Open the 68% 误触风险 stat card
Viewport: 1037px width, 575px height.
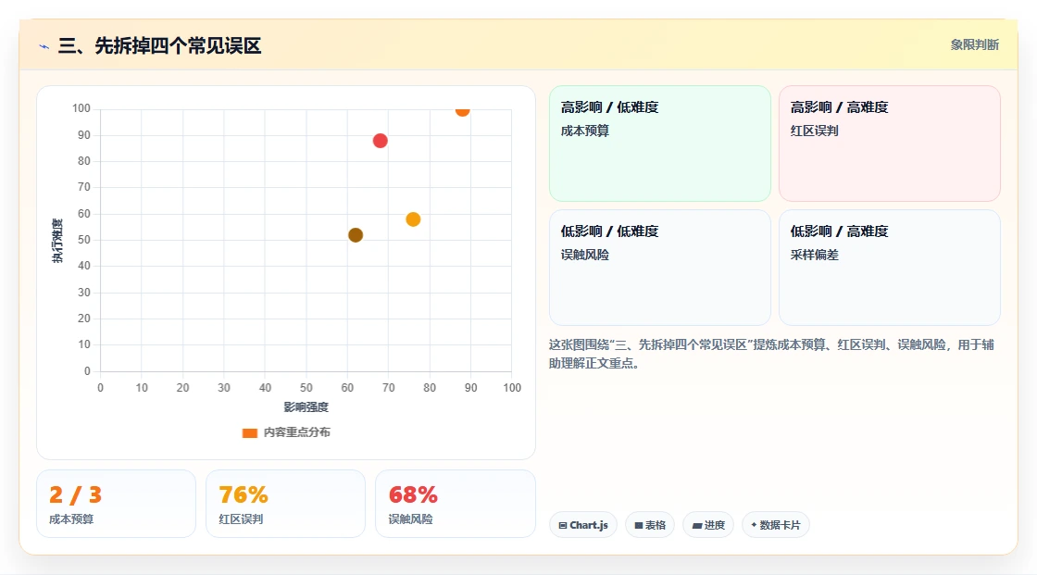(x=455, y=504)
